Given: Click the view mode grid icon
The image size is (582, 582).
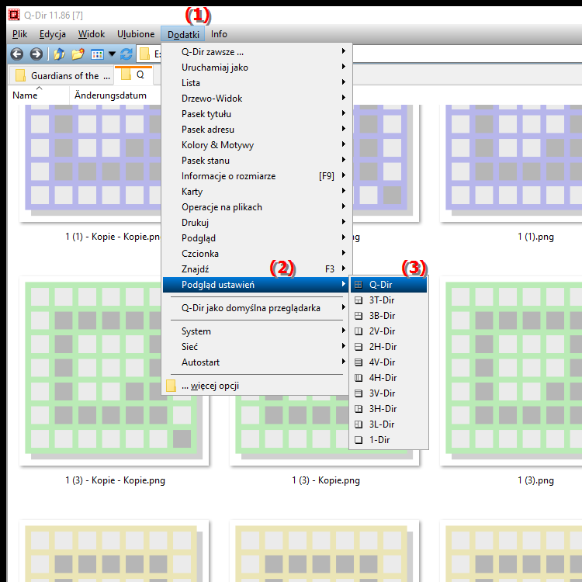Looking at the screenshot, I should point(97,54).
